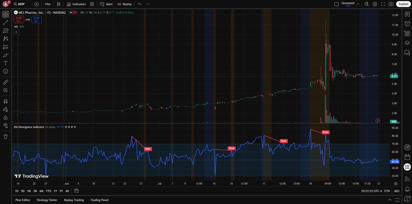
Task: Open the watchlist panel in right sidebar
Action: coord(407,14)
